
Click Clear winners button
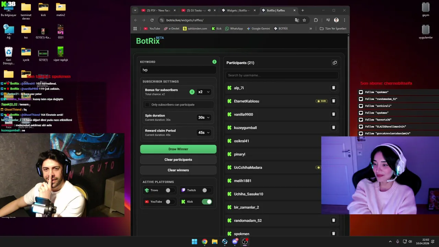point(178,170)
